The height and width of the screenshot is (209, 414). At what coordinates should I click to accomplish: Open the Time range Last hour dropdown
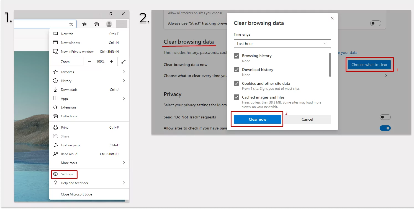(282, 44)
